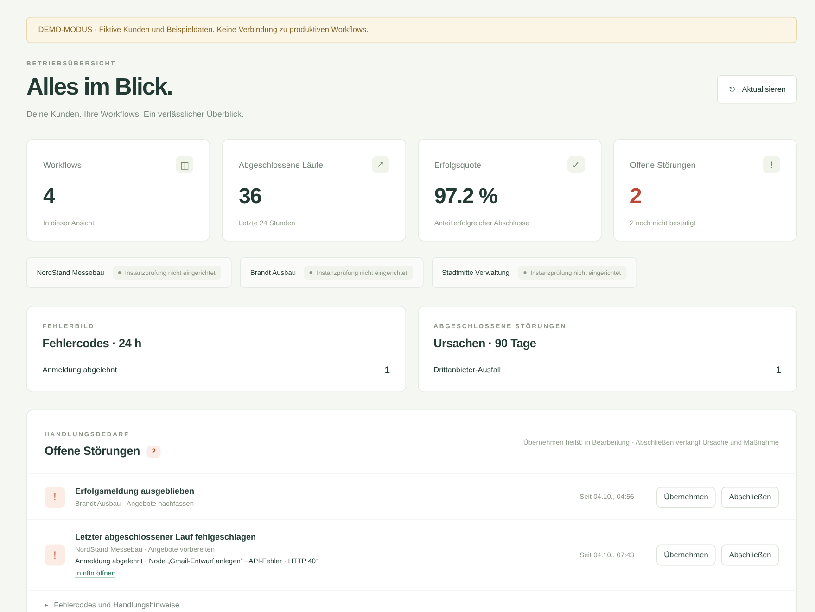Select the NordStand Messebau customer chip
This screenshot has height=612, width=815.
[x=129, y=273]
